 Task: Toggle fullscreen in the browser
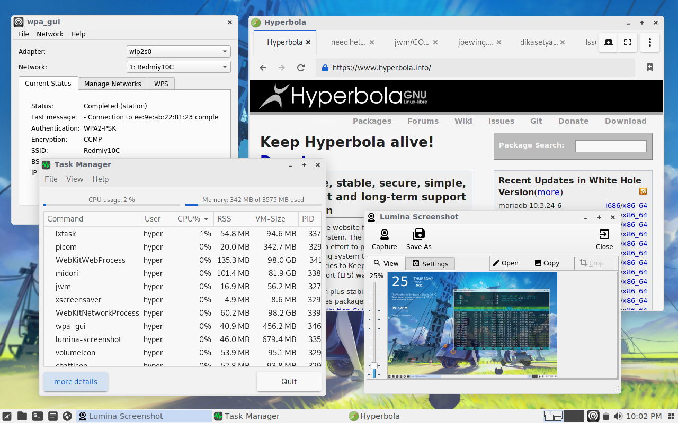click(628, 42)
